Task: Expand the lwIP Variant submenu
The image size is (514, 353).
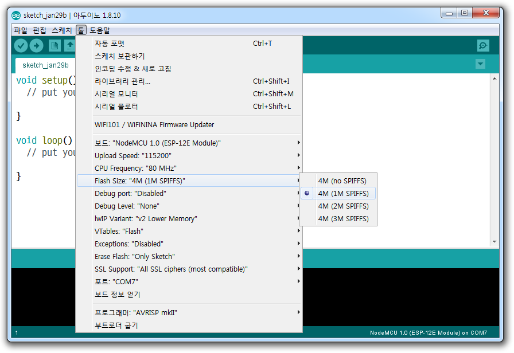Action: (x=189, y=219)
